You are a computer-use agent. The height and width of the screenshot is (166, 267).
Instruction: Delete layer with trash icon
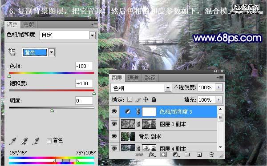click(211, 154)
